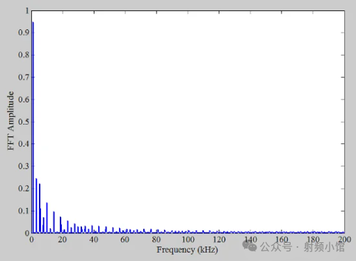Click the y-axis tick label 0.1
The height and width of the screenshot is (261, 356).
pos(24,211)
